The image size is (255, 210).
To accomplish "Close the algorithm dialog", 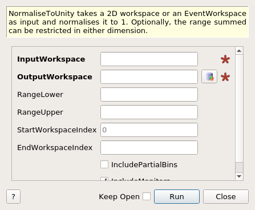I will 226,196.
